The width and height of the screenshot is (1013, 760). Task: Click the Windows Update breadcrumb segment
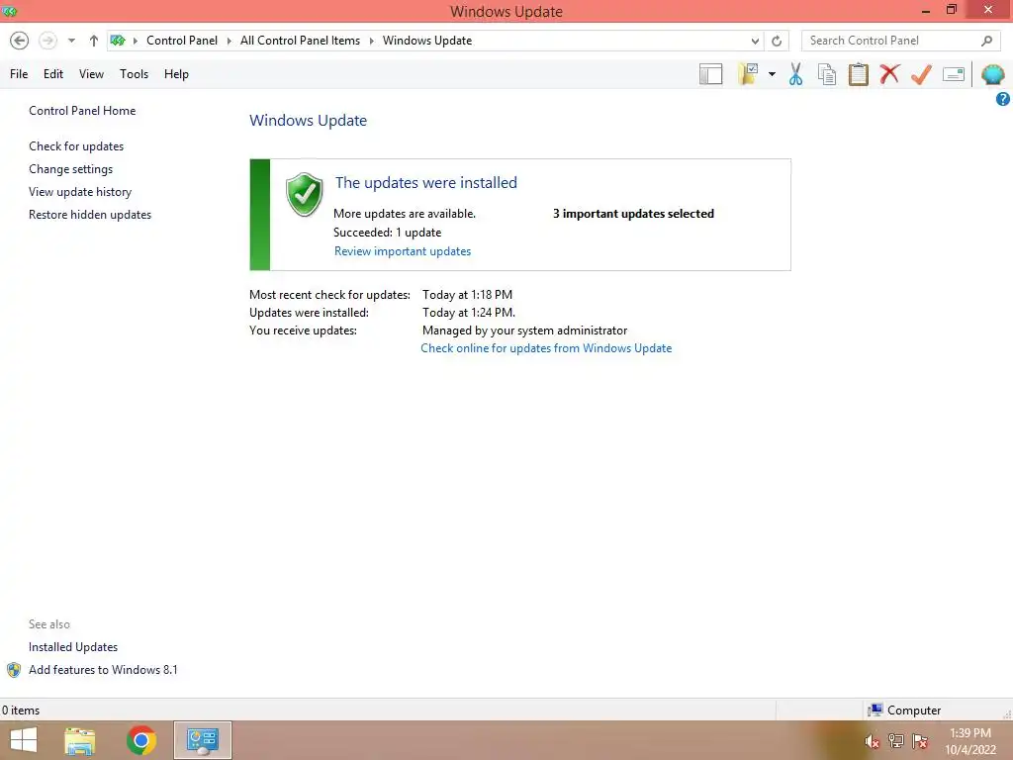click(x=427, y=41)
